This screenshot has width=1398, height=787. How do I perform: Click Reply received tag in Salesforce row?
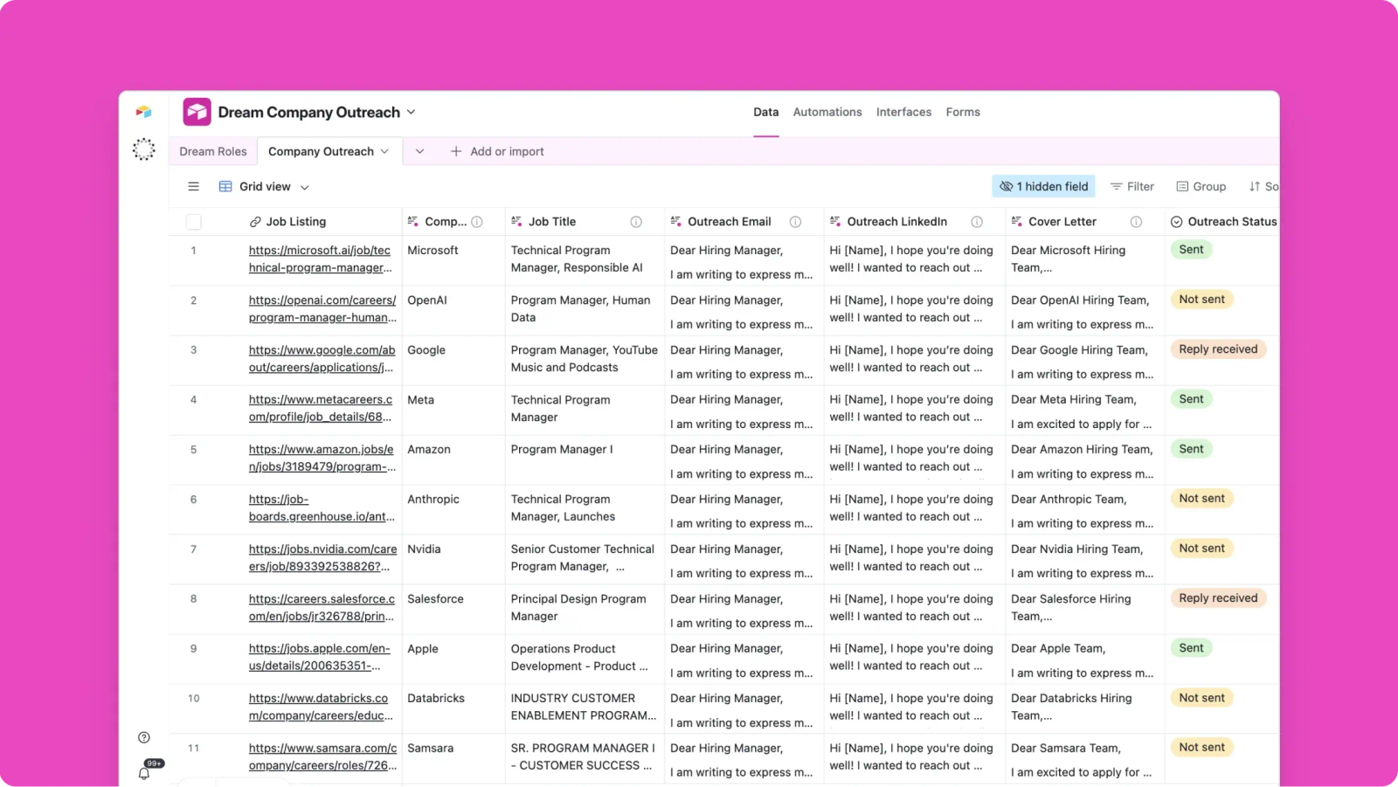1218,597
